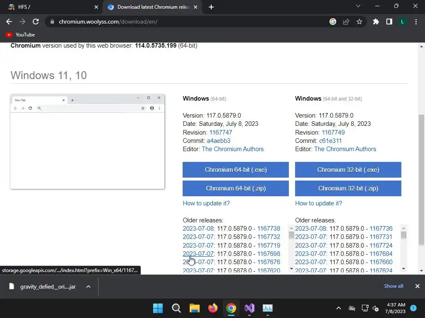The image size is (425, 318).
Task: Open Visual Studio from taskbar
Action: click(249, 308)
